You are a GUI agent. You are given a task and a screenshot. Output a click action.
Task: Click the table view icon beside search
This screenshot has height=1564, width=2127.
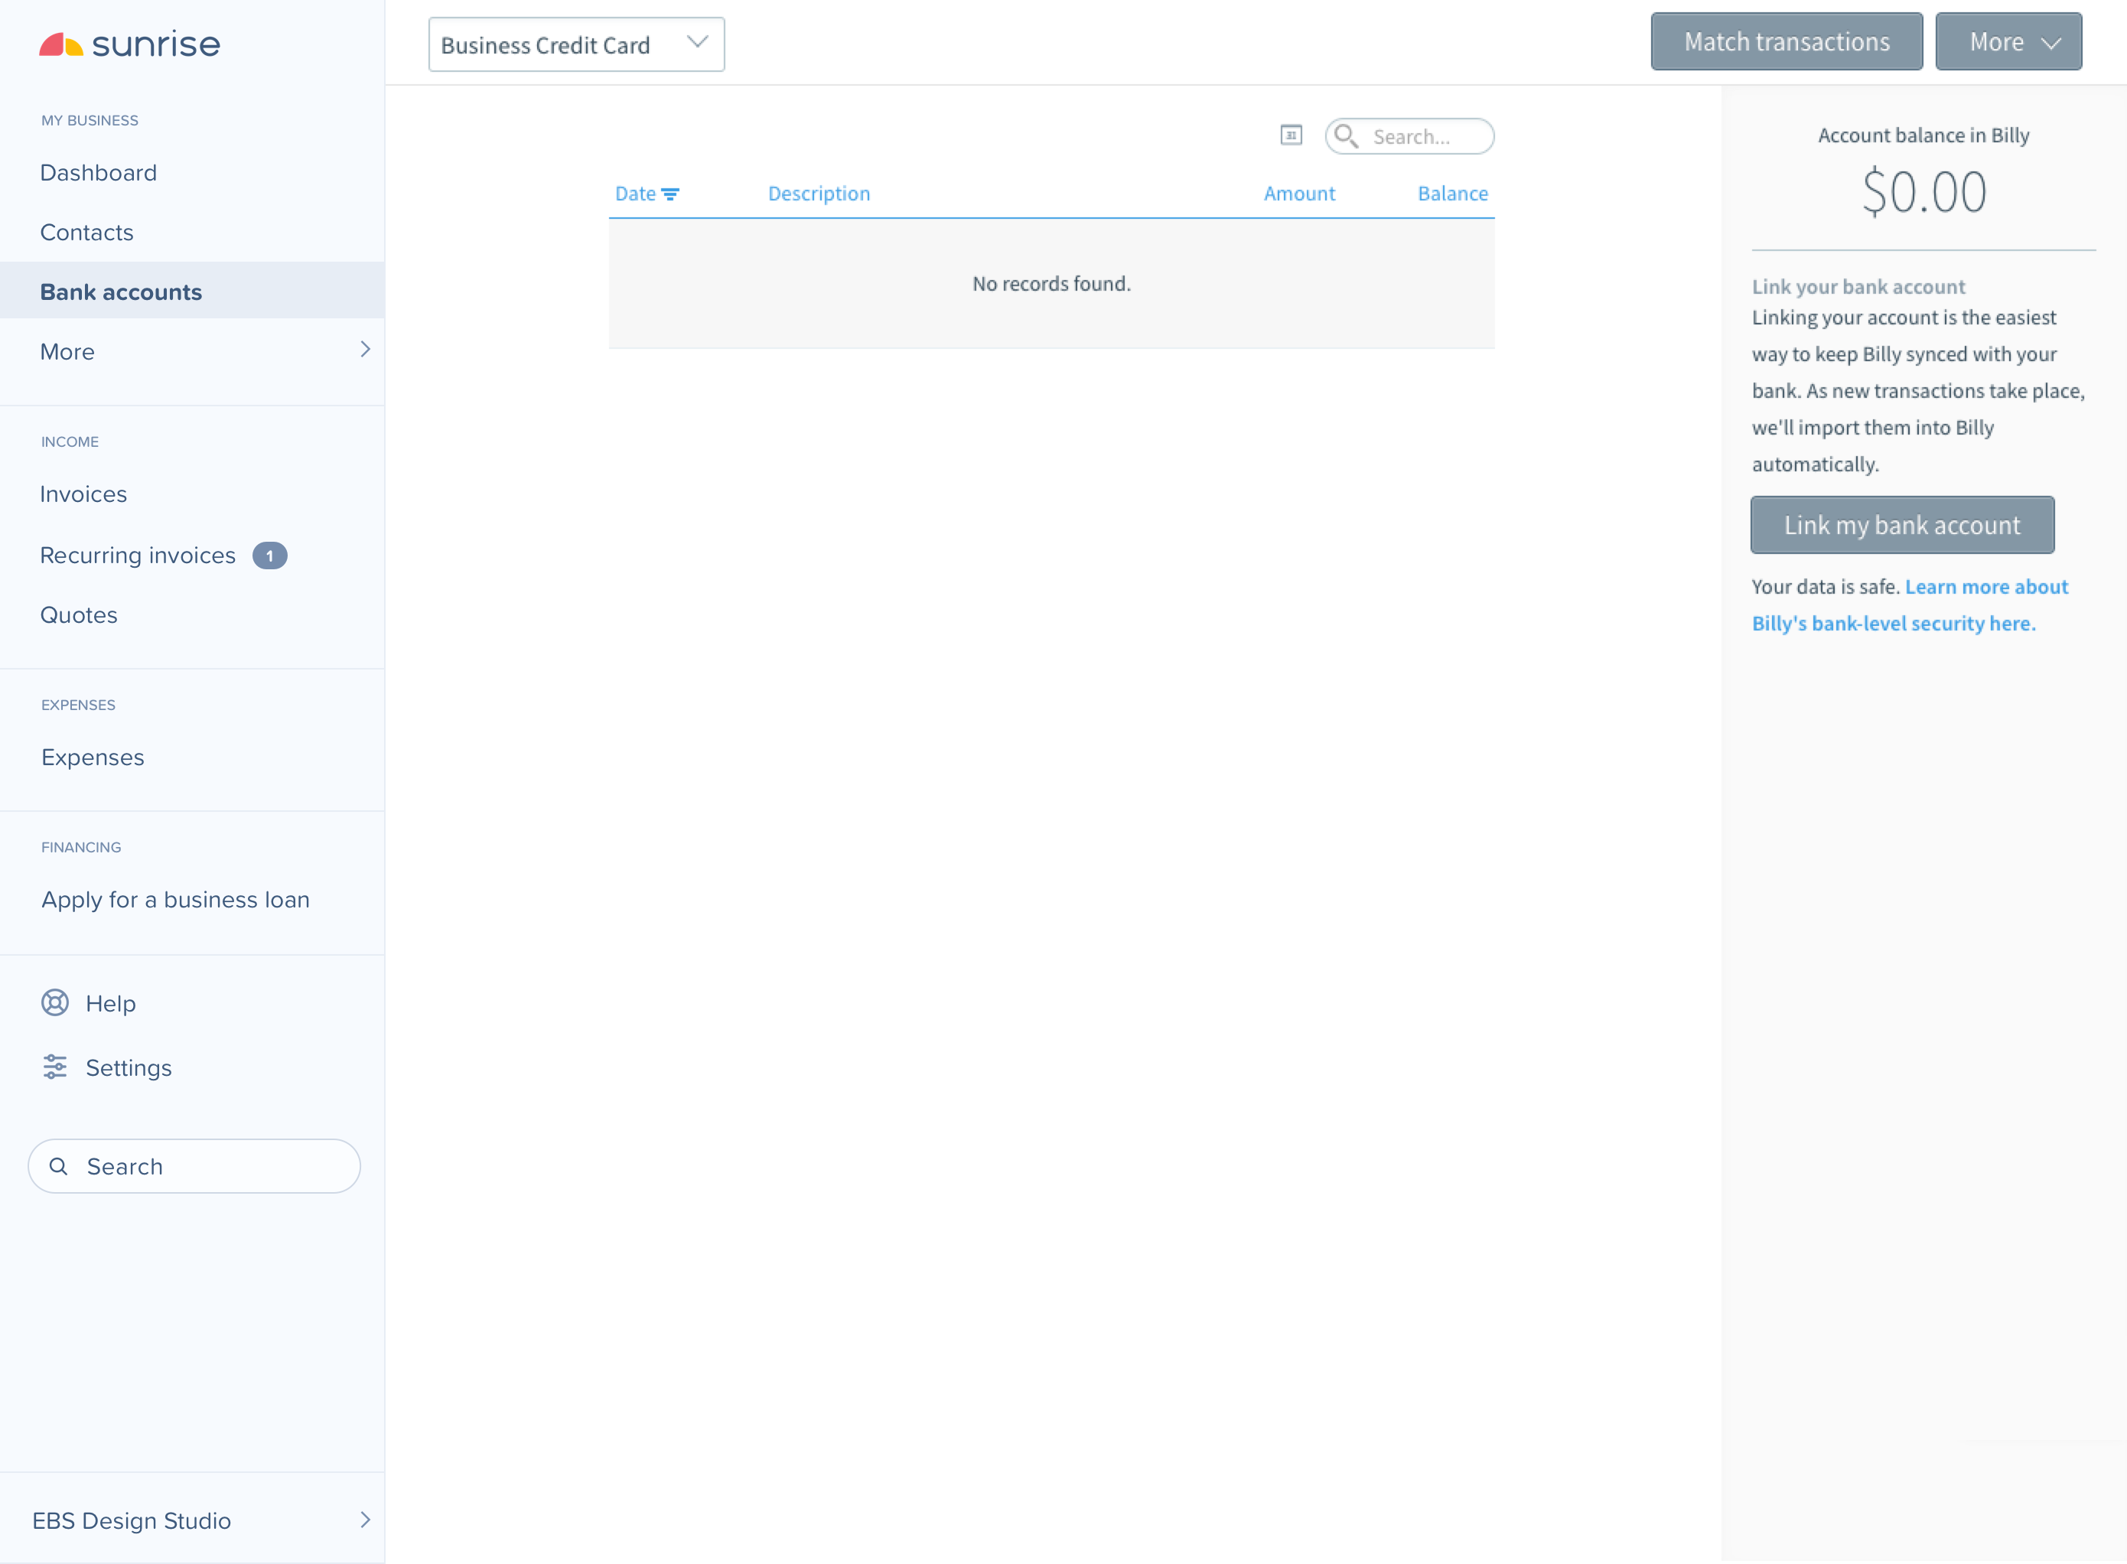point(1290,135)
